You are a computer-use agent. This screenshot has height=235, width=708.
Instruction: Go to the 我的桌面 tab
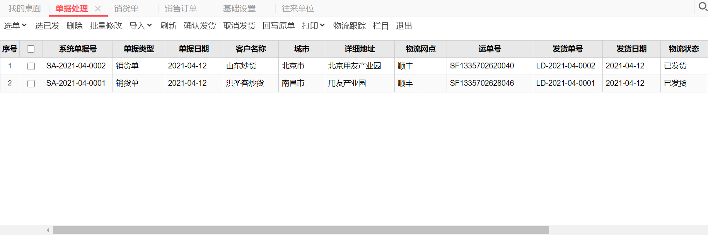[x=25, y=9]
